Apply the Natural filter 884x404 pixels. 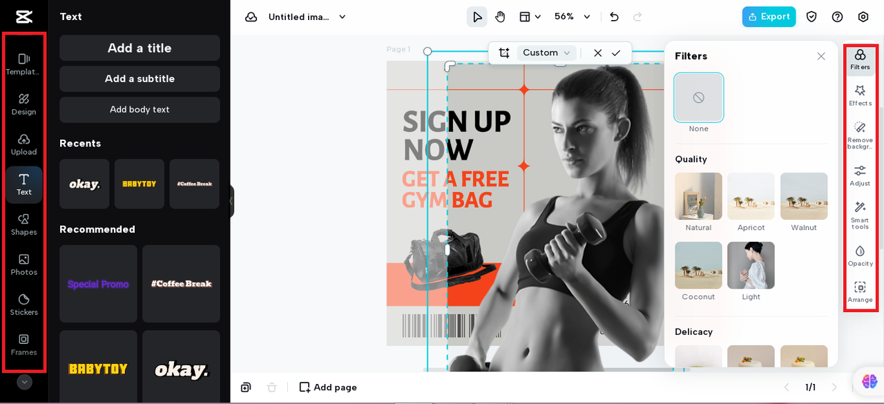698,196
